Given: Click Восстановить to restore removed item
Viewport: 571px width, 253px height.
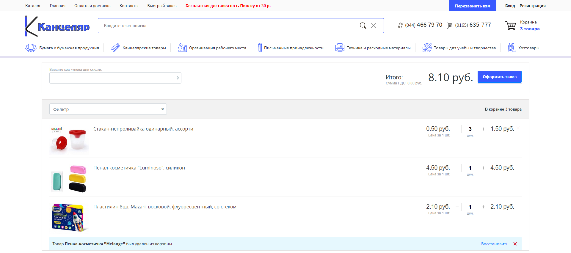Looking at the screenshot, I should 495,244.
